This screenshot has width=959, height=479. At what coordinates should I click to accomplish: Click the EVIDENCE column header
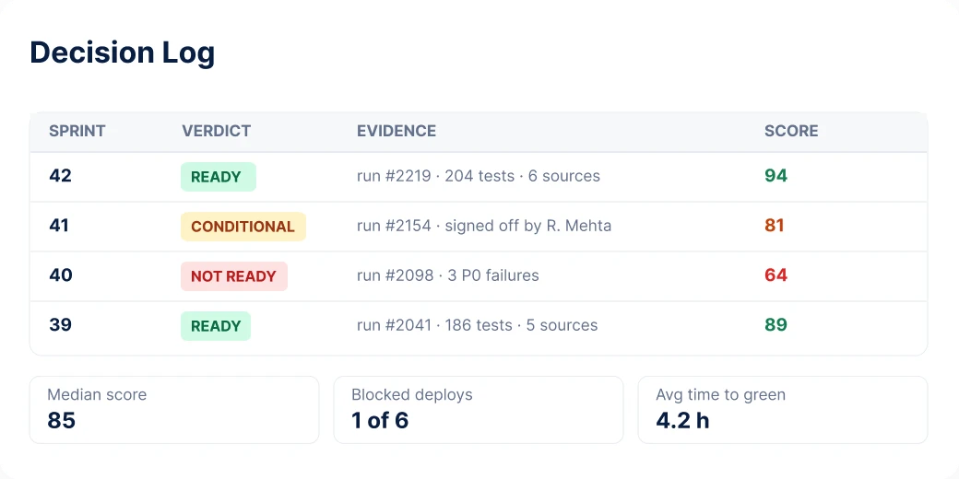click(x=397, y=131)
